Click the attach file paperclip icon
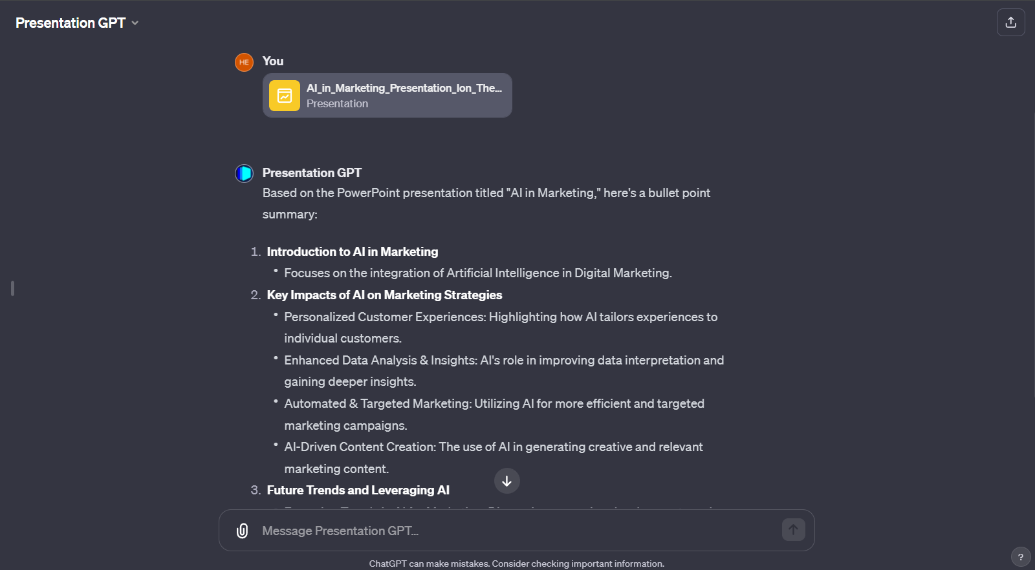Image resolution: width=1035 pixels, height=570 pixels. pos(242,531)
